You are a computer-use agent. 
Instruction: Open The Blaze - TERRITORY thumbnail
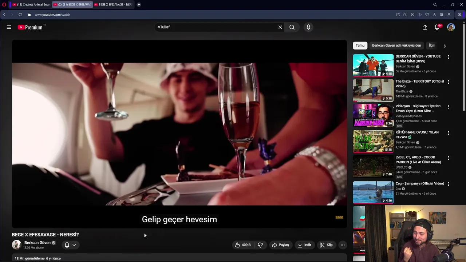[373, 90]
